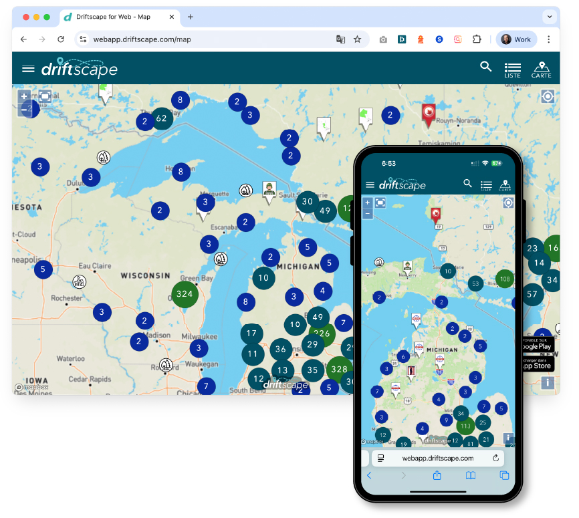Tap the phone Safari address bar

pos(437,459)
